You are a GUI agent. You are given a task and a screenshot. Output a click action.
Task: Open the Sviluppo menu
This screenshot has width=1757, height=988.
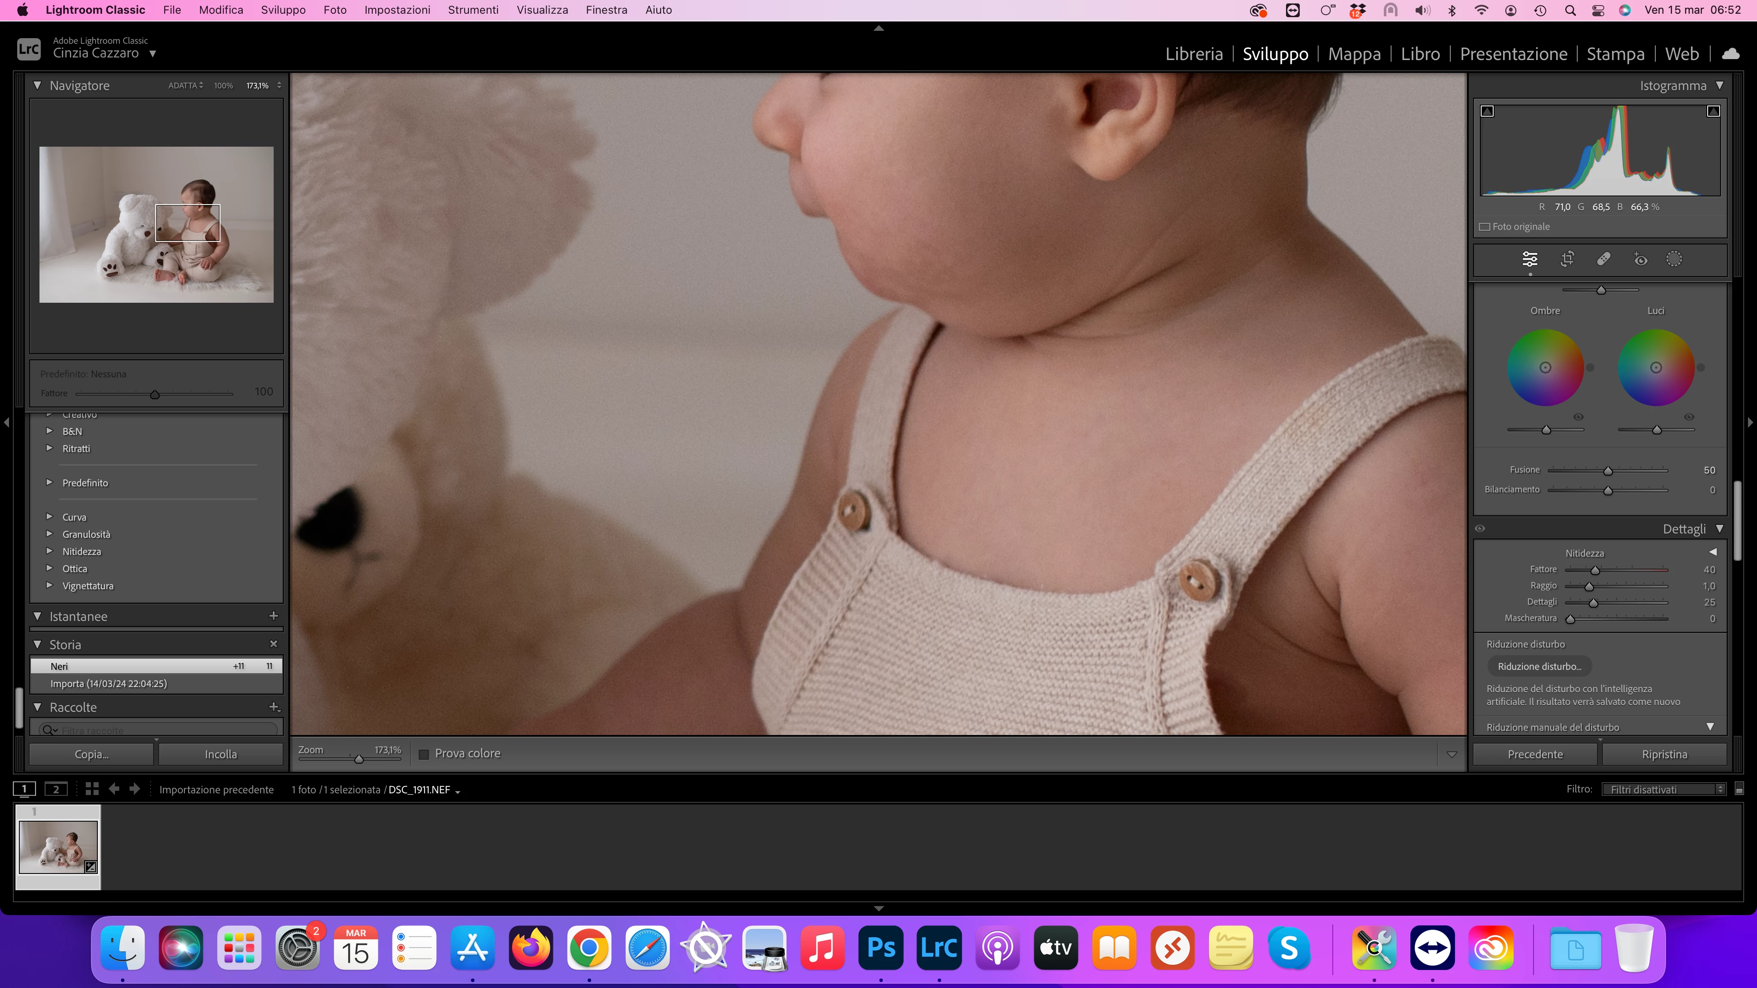[x=283, y=10]
